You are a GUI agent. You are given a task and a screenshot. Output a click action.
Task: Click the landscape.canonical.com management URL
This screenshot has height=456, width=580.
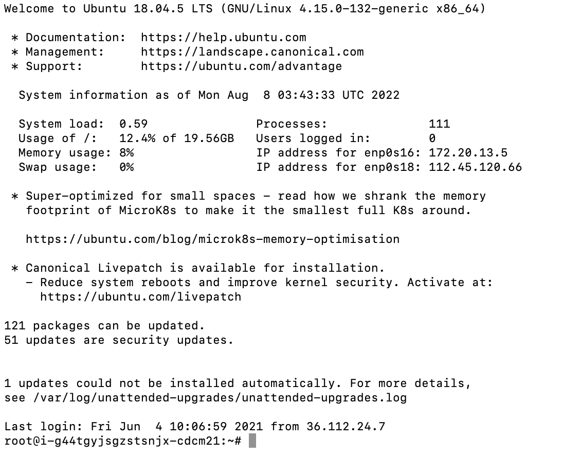(252, 52)
